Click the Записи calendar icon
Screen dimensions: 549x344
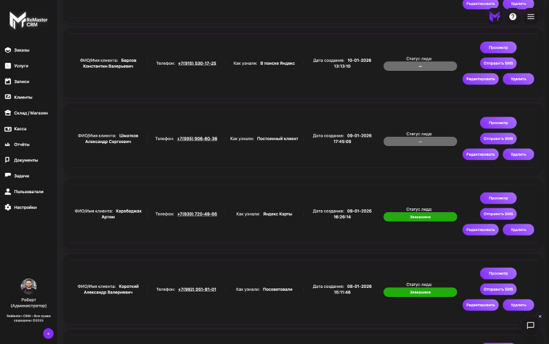[8, 81]
